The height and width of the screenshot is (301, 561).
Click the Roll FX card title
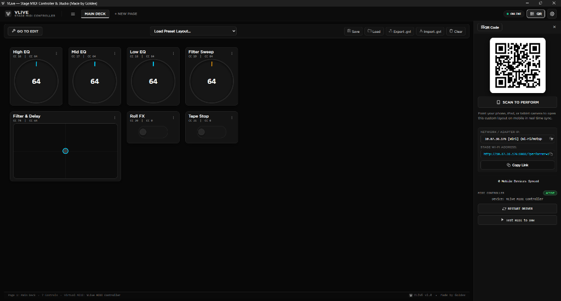138,116
